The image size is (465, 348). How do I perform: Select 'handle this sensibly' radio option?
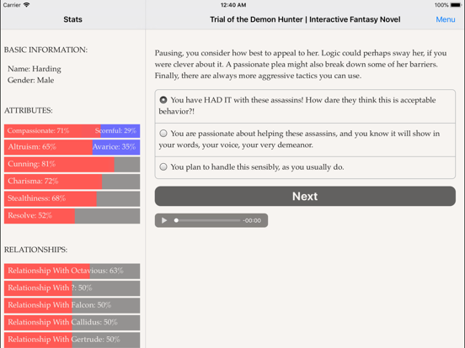click(x=305, y=167)
